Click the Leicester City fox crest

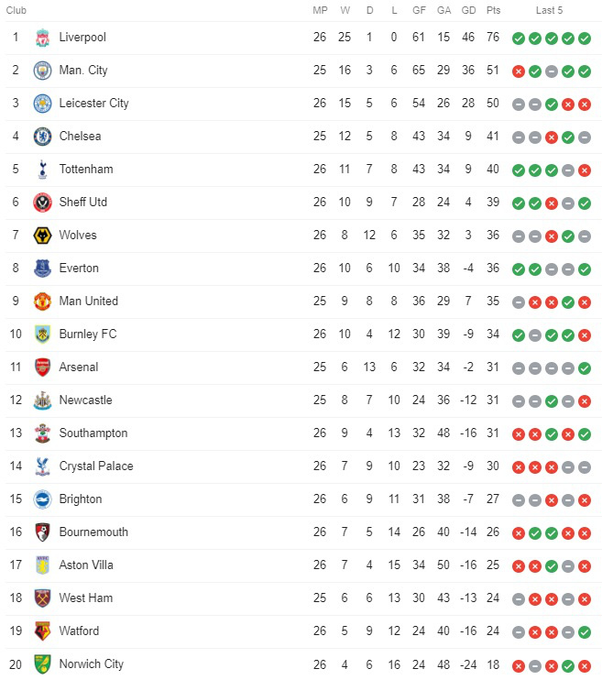click(42, 104)
